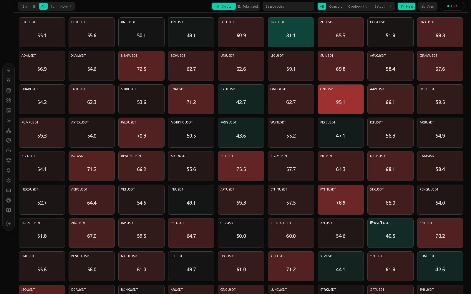Click the circular radar icon in sidebar

coord(9,141)
